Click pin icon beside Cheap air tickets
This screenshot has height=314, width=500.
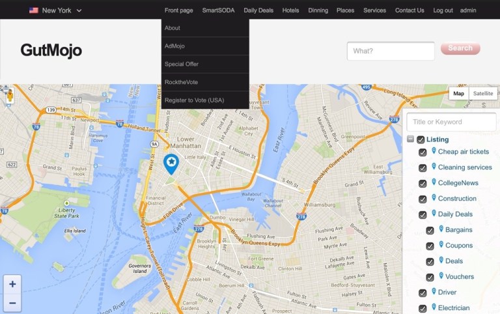(434, 151)
